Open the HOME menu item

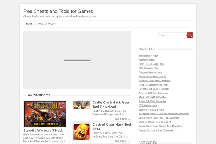pos(30,24)
